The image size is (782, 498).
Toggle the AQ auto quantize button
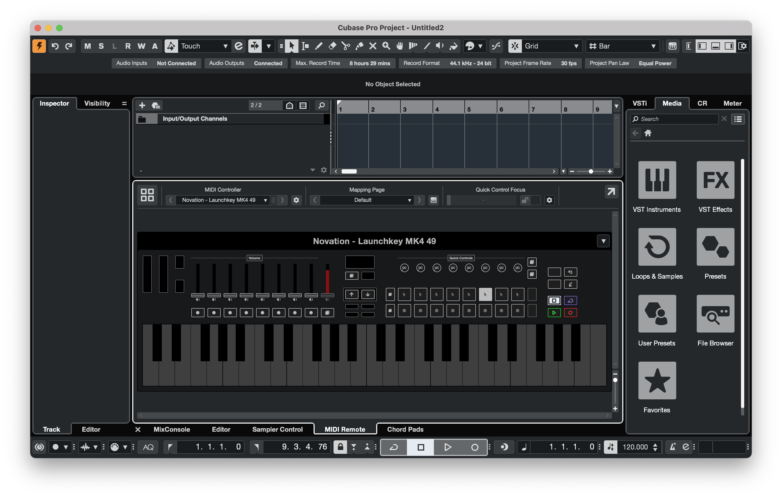pyautogui.click(x=148, y=447)
